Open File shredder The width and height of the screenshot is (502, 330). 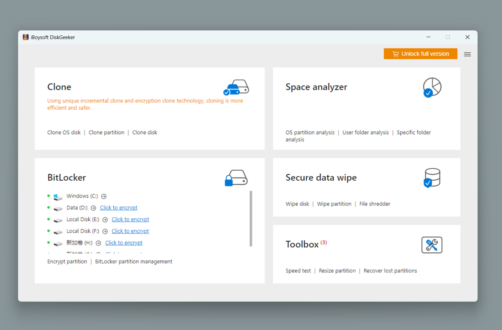375,204
